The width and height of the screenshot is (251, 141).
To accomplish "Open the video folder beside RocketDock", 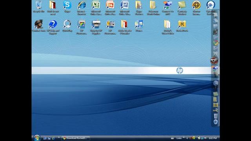I will coord(167,27).
